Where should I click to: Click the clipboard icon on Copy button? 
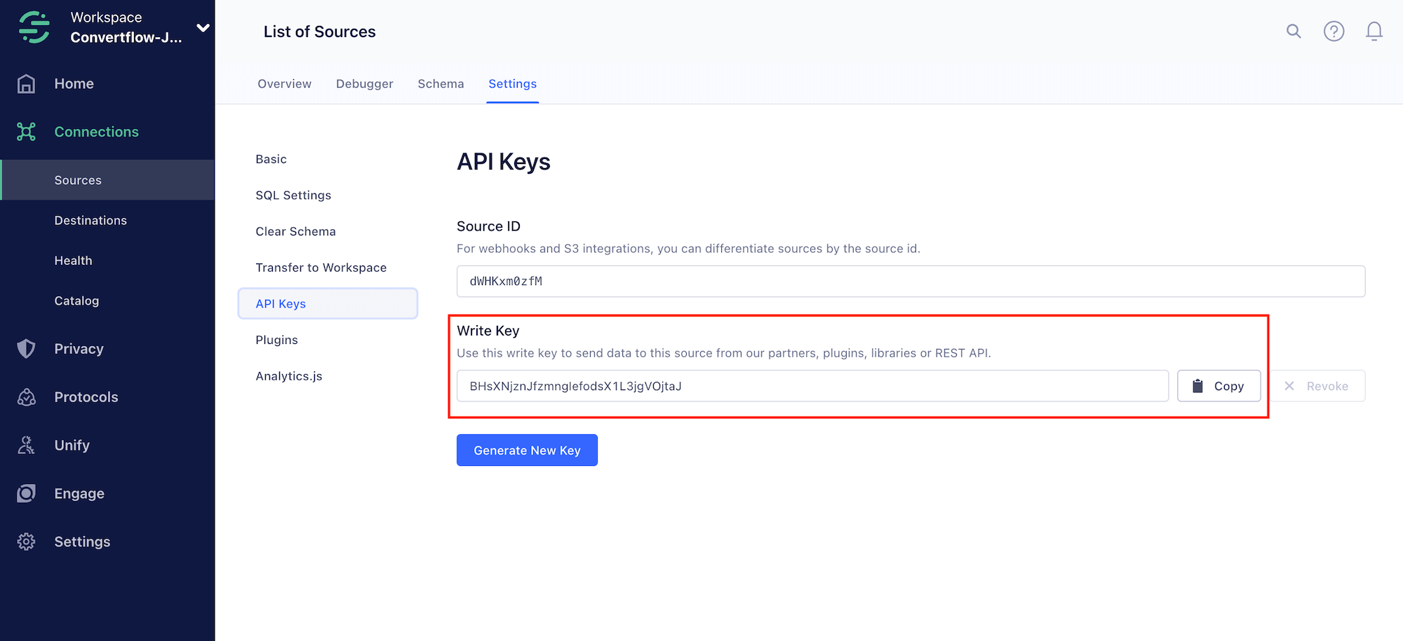1197,386
